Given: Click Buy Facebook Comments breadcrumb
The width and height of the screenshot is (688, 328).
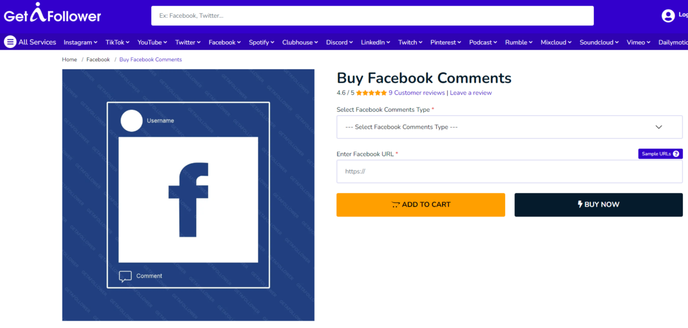Looking at the screenshot, I should 151,60.
